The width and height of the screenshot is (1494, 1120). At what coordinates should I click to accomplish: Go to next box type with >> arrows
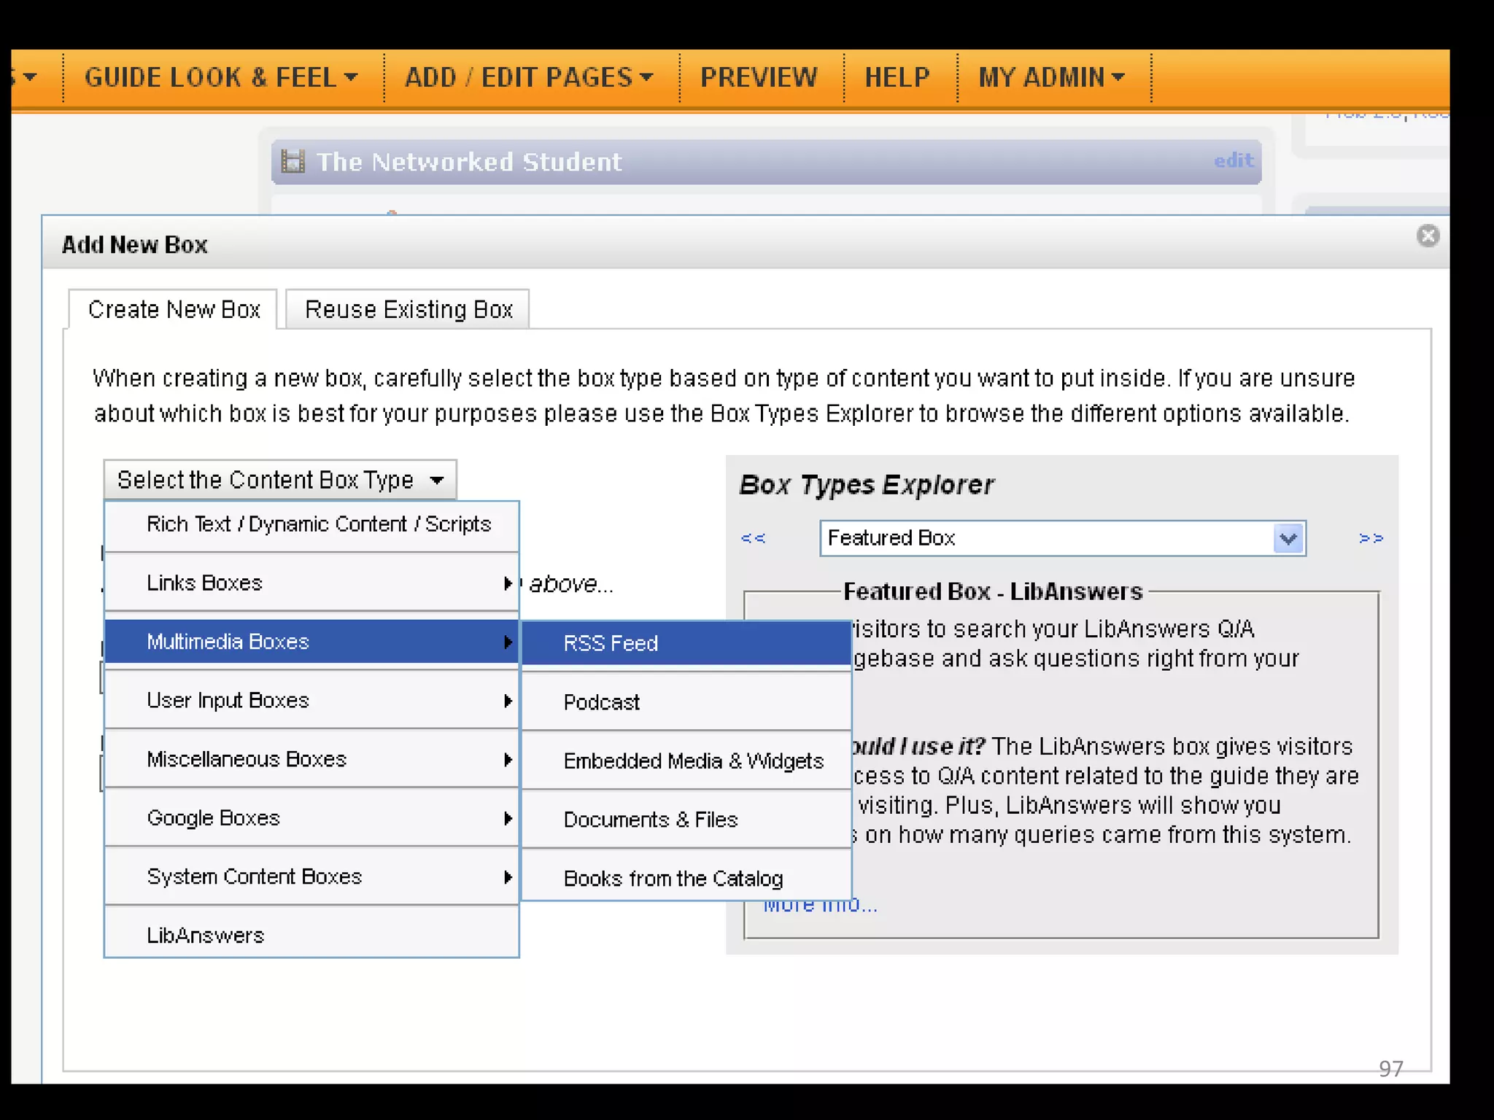click(x=1371, y=538)
